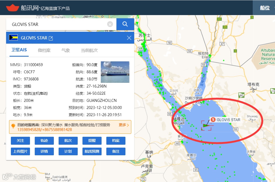Click the 塔布克 city label on map
Image resolution: width=275 pixels, height=182 pixels.
click(253, 84)
